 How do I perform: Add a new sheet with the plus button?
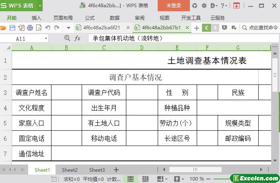pyautogui.click(x=116, y=170)
